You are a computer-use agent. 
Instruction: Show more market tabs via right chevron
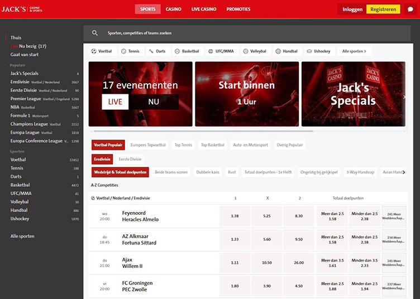tap(404, 172)
